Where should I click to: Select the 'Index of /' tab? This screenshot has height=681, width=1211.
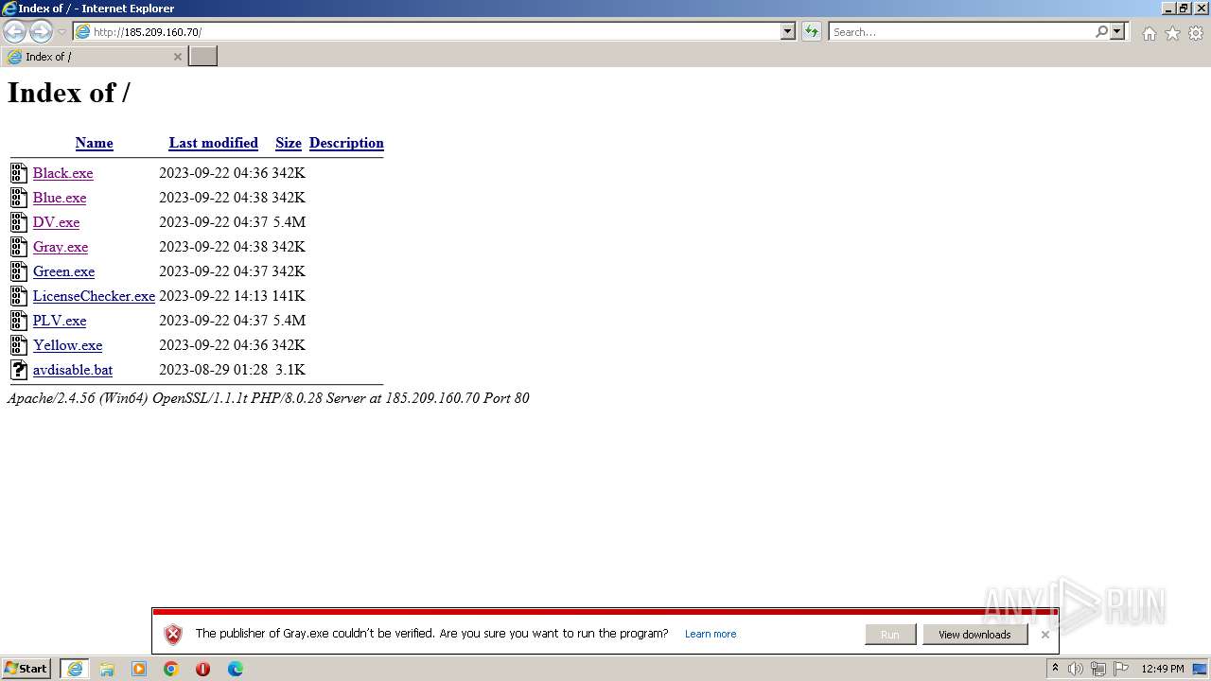coord(94,57)
